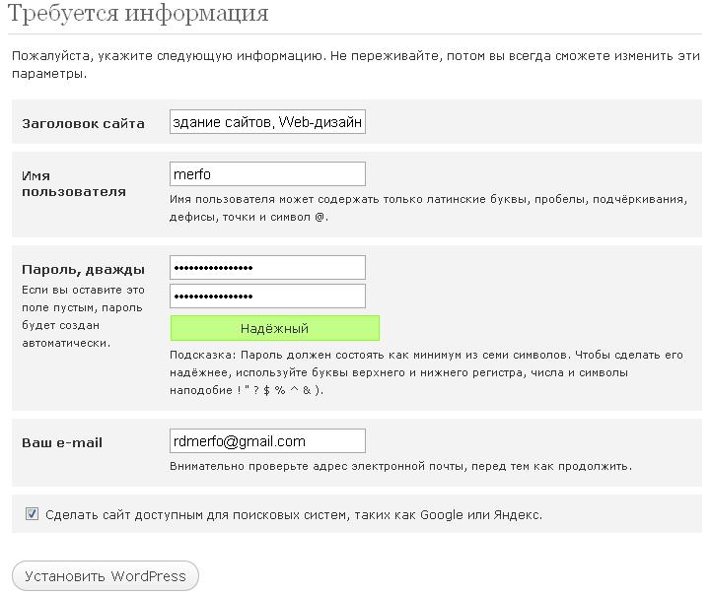
Task: Click the Имя пользователя label
Action: (74, 184)
